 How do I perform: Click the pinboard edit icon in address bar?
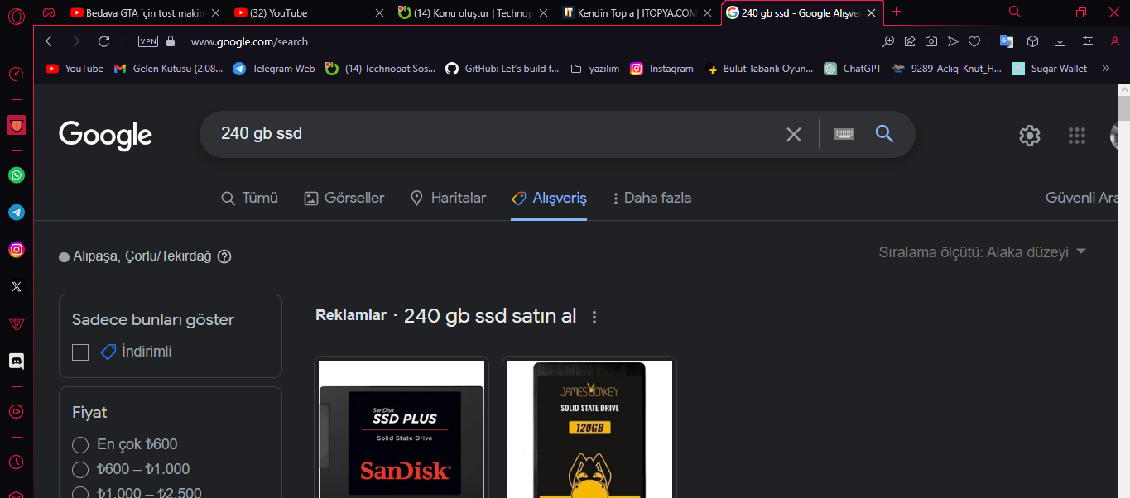pyautogui.click(x=910, y=41)
